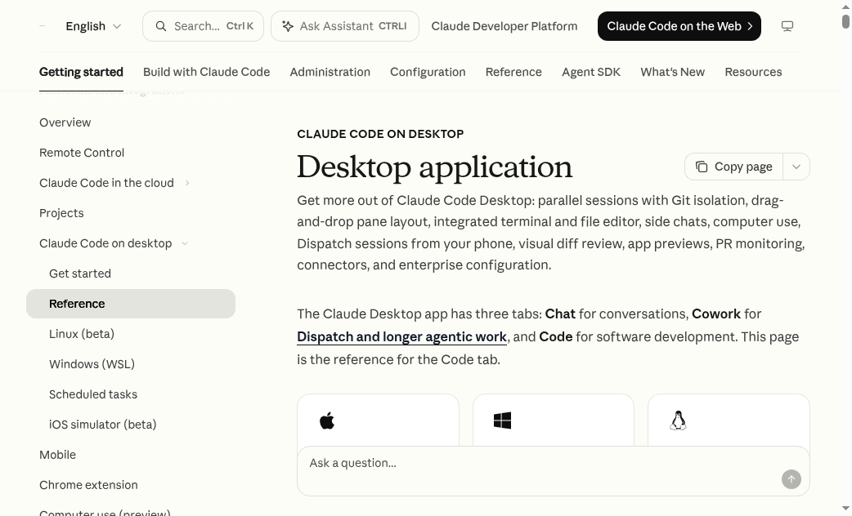The height and width of the screenshot is (516, 852).
Task: Open the Linux penguin card
Action: [729, 420]
